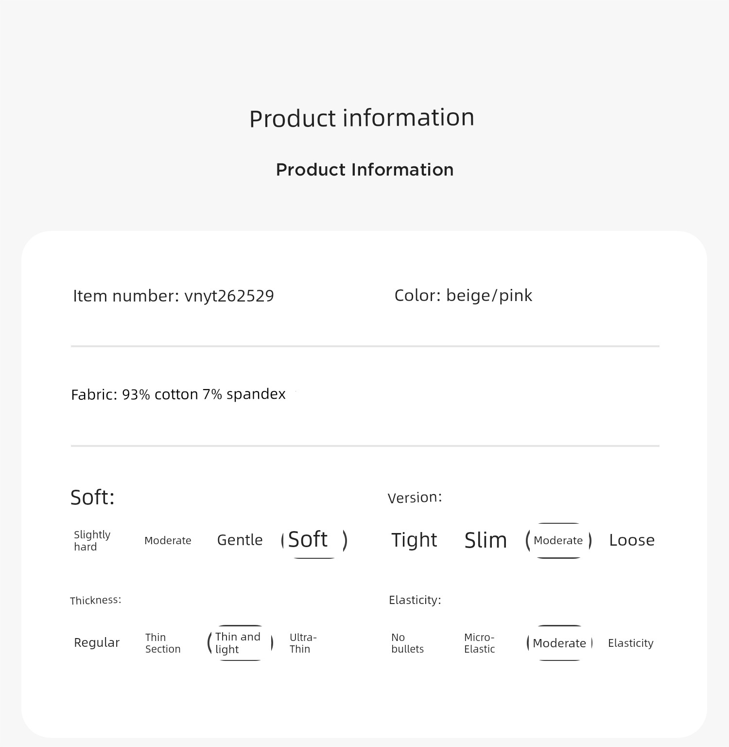The height and width of the screenshot is (747, 729).
Task: Select the Moderate elasticity option
Action: pyautogui.click(x=560, y=643)
